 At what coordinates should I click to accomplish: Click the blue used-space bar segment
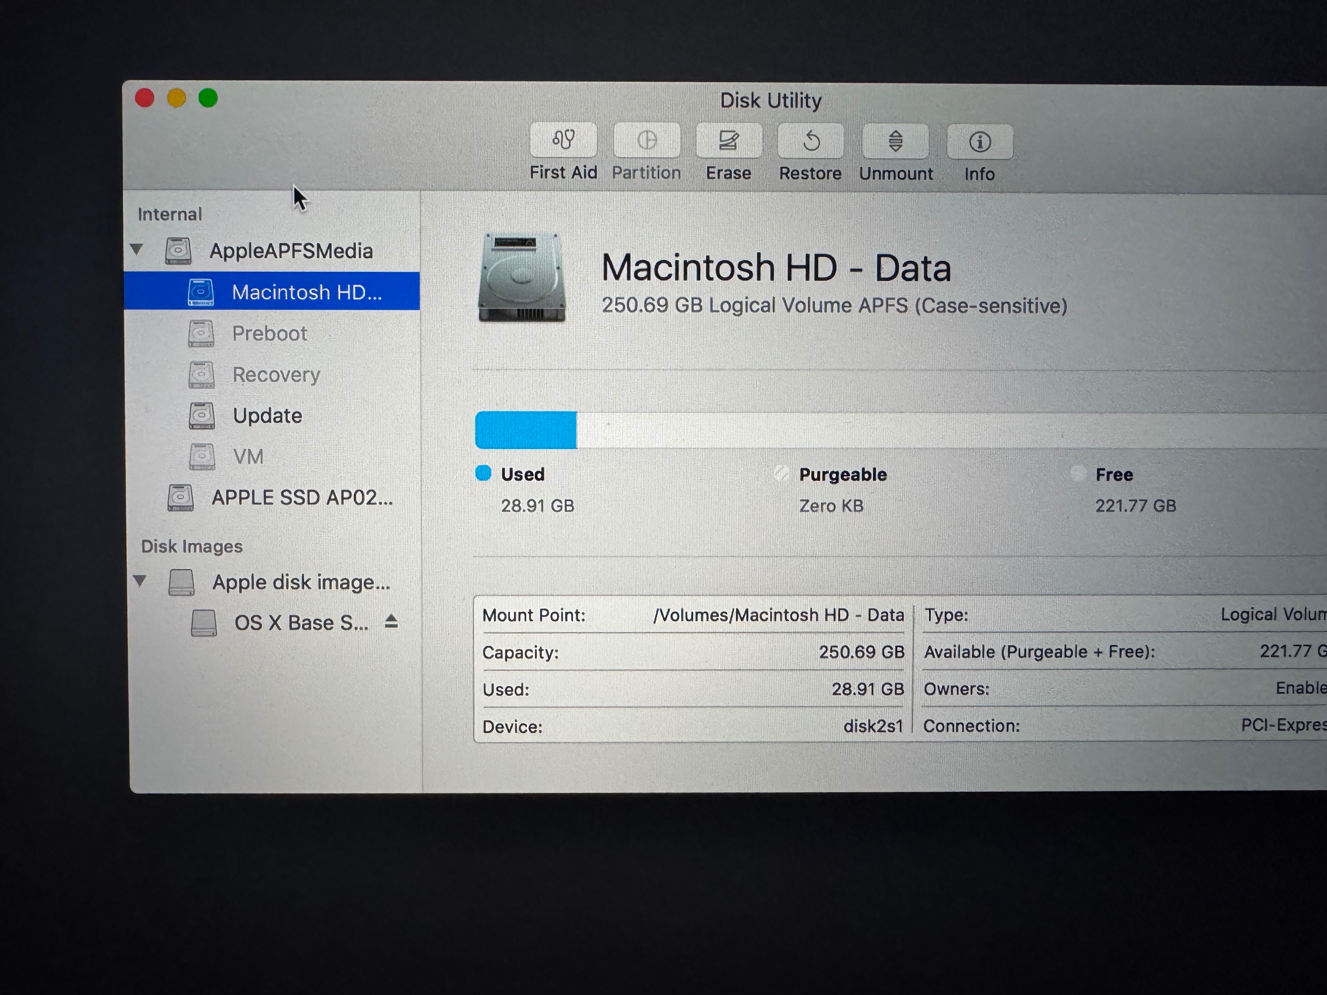[x=526, y=430]
